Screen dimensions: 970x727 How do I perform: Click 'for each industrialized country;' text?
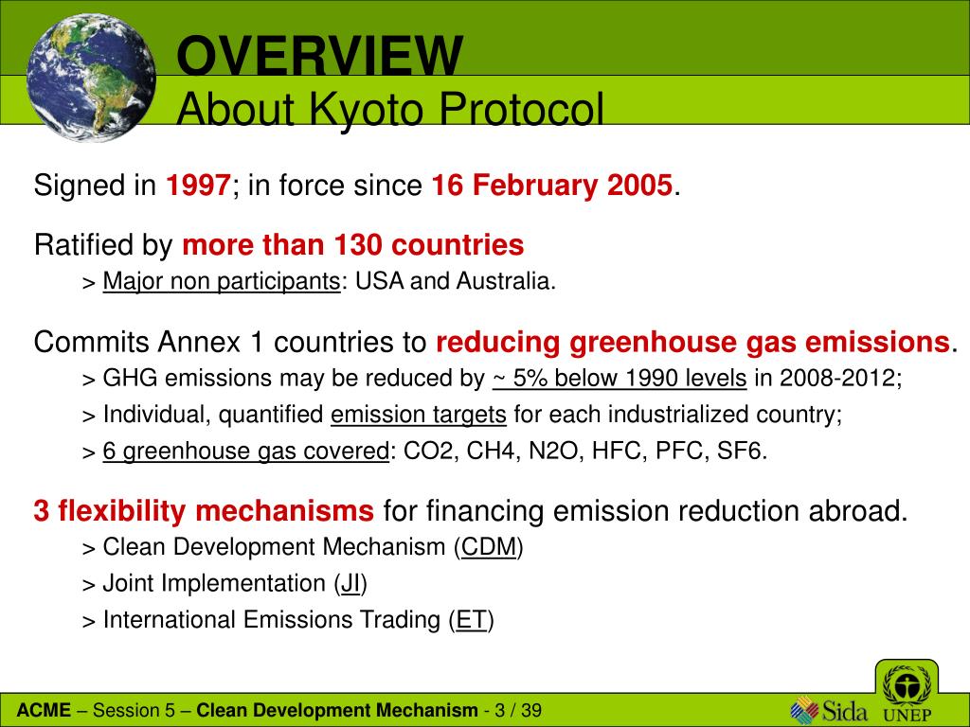coord(678,415)
